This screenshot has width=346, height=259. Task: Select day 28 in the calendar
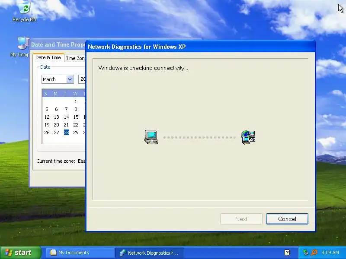coord(67,133)
